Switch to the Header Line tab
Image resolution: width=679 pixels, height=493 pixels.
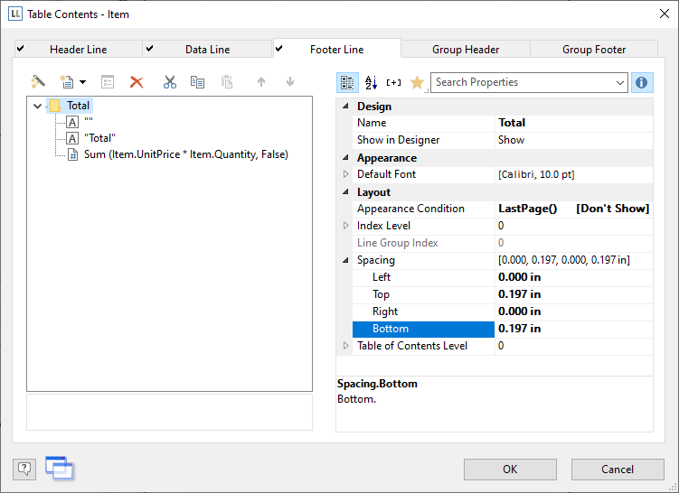click(x=78, y=50)
